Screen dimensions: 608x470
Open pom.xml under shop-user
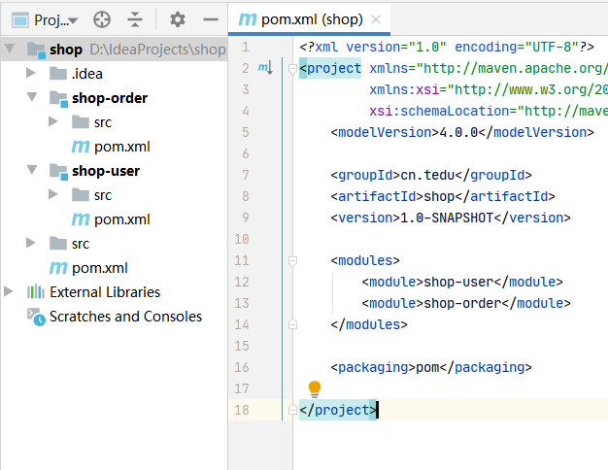click(x=122, y=219)
